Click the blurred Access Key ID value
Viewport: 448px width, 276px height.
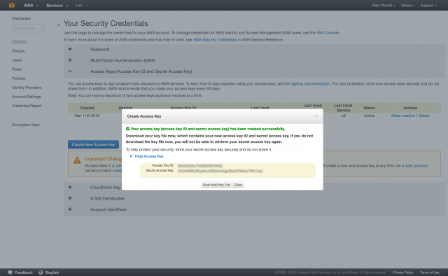[x=200, y=165]
